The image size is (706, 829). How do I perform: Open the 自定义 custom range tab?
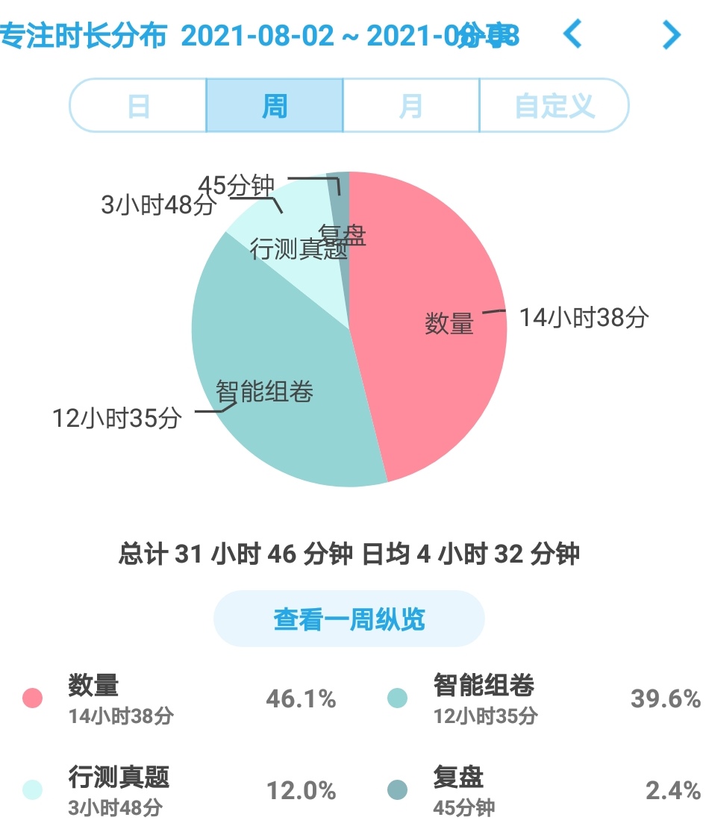coord(554,106)
